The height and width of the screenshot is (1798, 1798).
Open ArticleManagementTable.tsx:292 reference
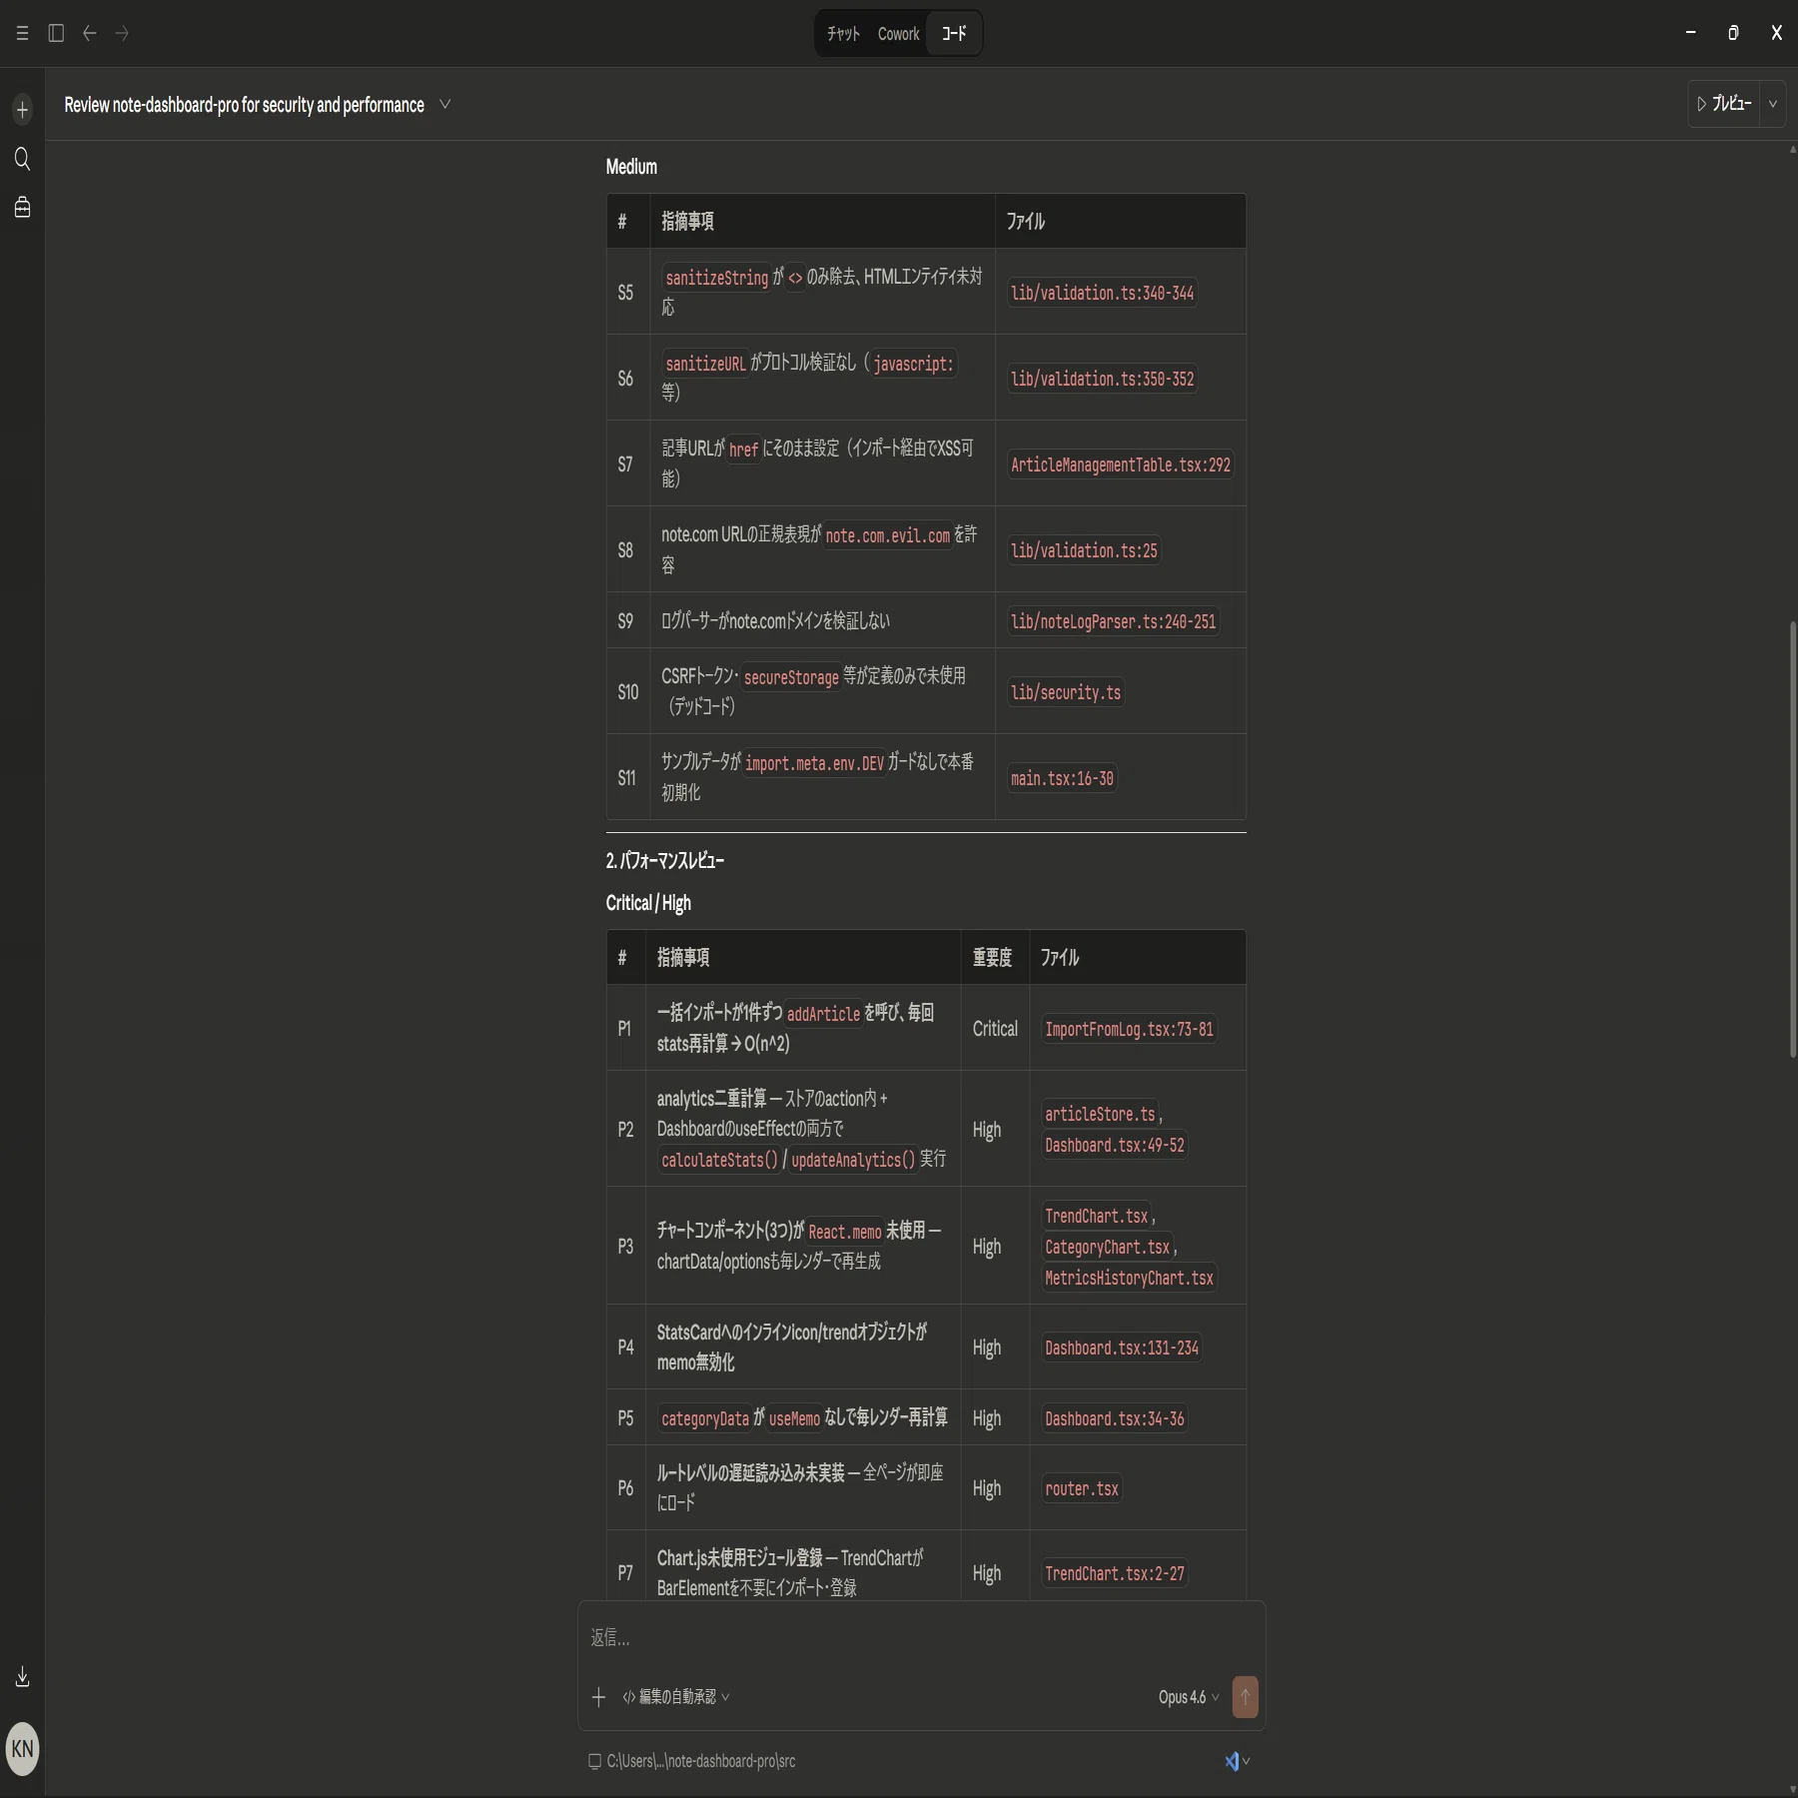click(x=1120, y=464)
